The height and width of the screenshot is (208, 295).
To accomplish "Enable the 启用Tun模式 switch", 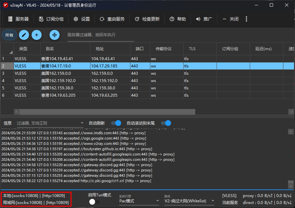I will [x=94, y=202].
